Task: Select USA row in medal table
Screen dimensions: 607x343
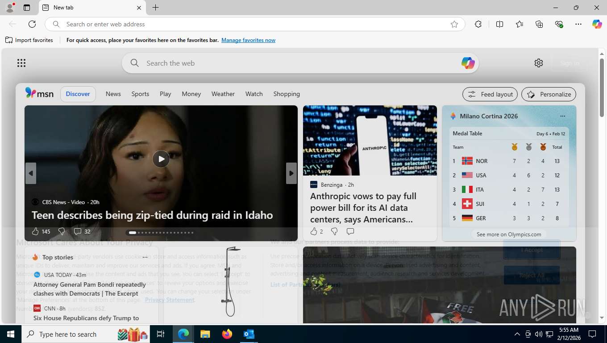Action: [x=509, y=175]
